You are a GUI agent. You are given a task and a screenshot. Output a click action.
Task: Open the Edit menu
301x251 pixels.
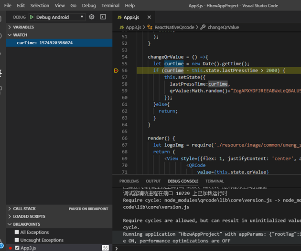pyautogui.click(x=21, y=6)
